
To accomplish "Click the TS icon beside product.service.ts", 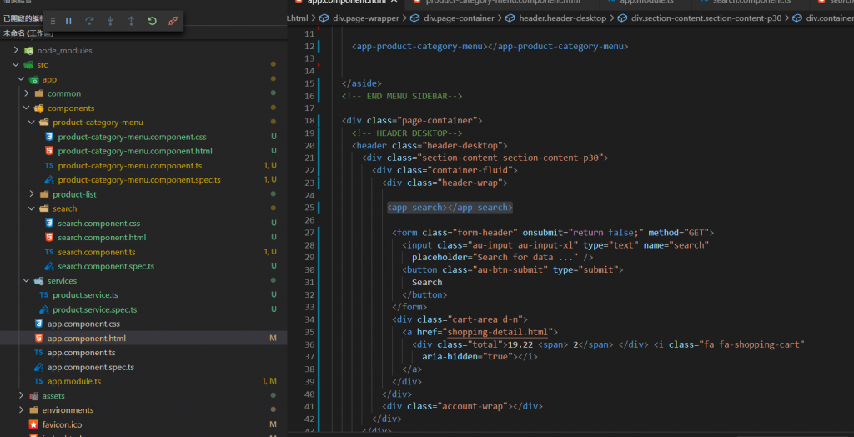I will 43,294.
